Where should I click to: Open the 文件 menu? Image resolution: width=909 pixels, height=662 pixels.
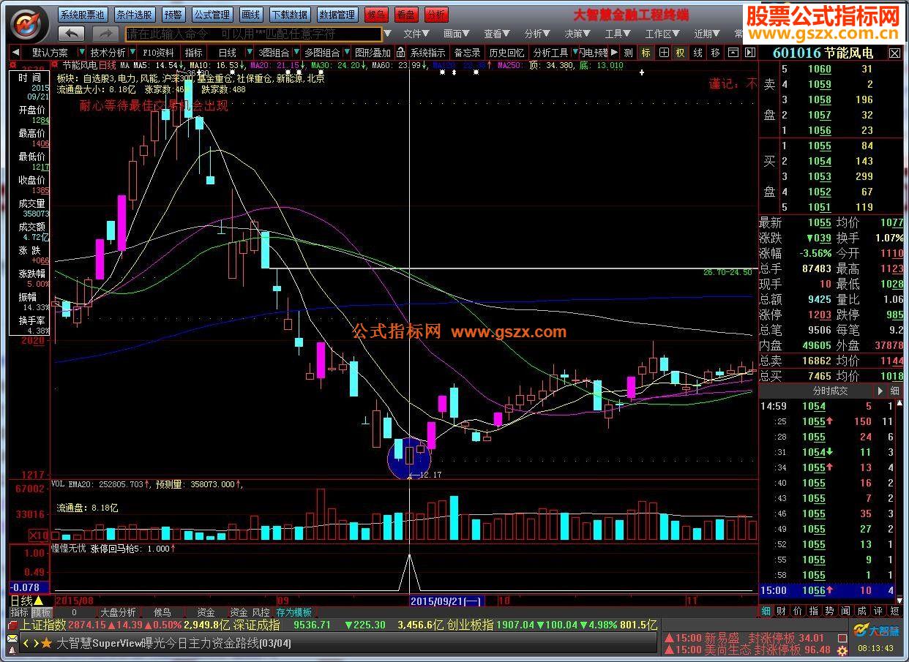click(x=416, y=34)
